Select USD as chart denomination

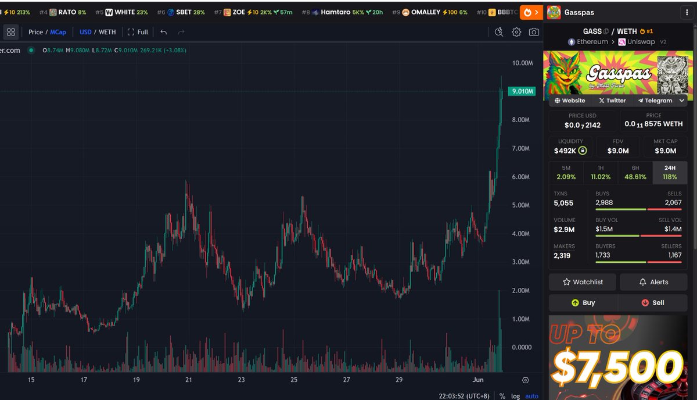coord(86,32)
